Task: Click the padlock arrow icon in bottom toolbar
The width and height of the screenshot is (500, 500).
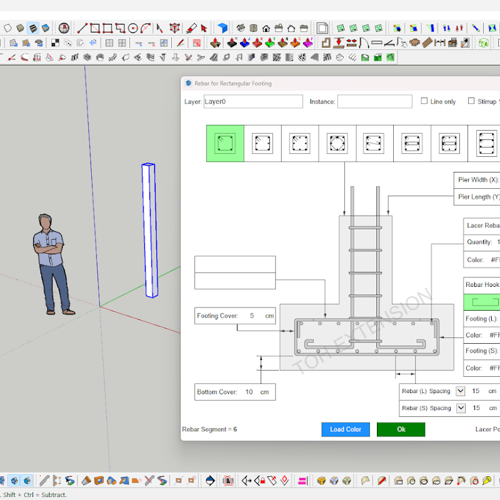Action: 259,480
